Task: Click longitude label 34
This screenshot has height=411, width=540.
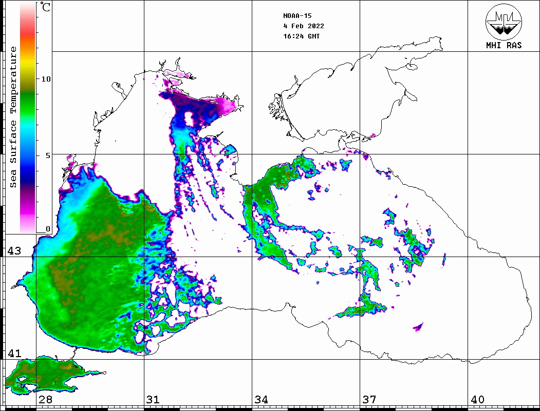Action: click(262, 400)
